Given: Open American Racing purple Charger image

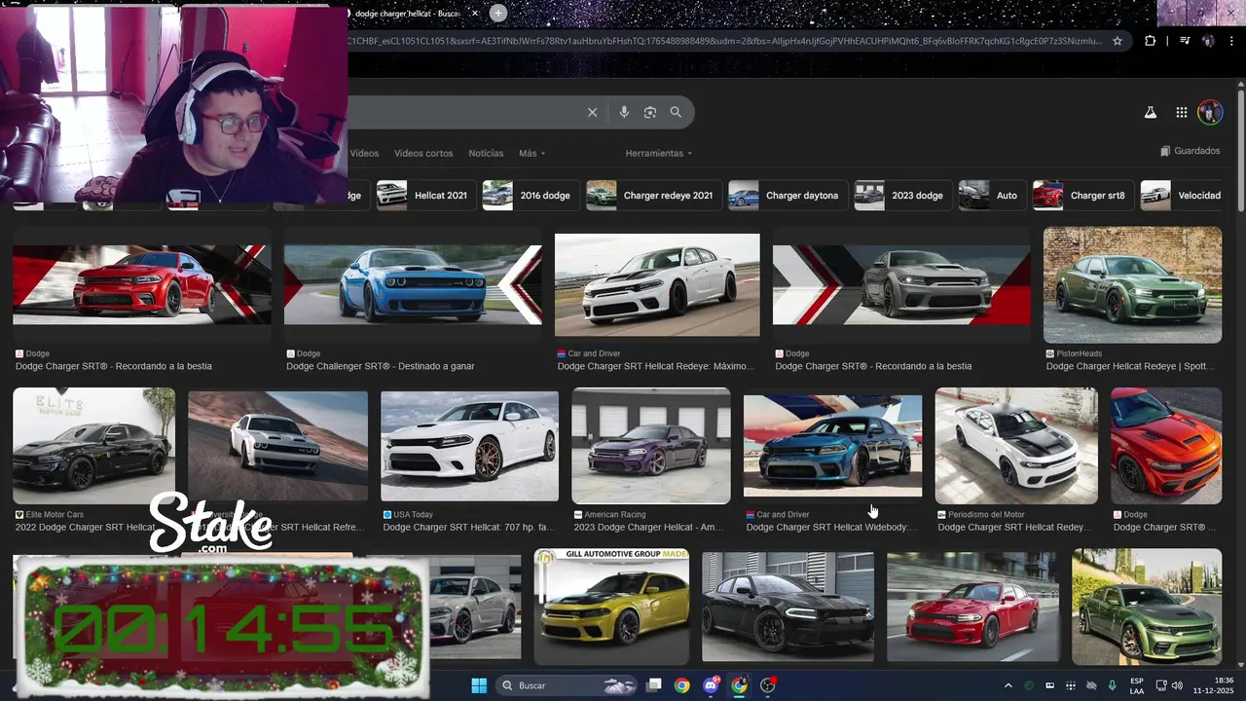Looking at the screenshot, I should click(650, 445).
